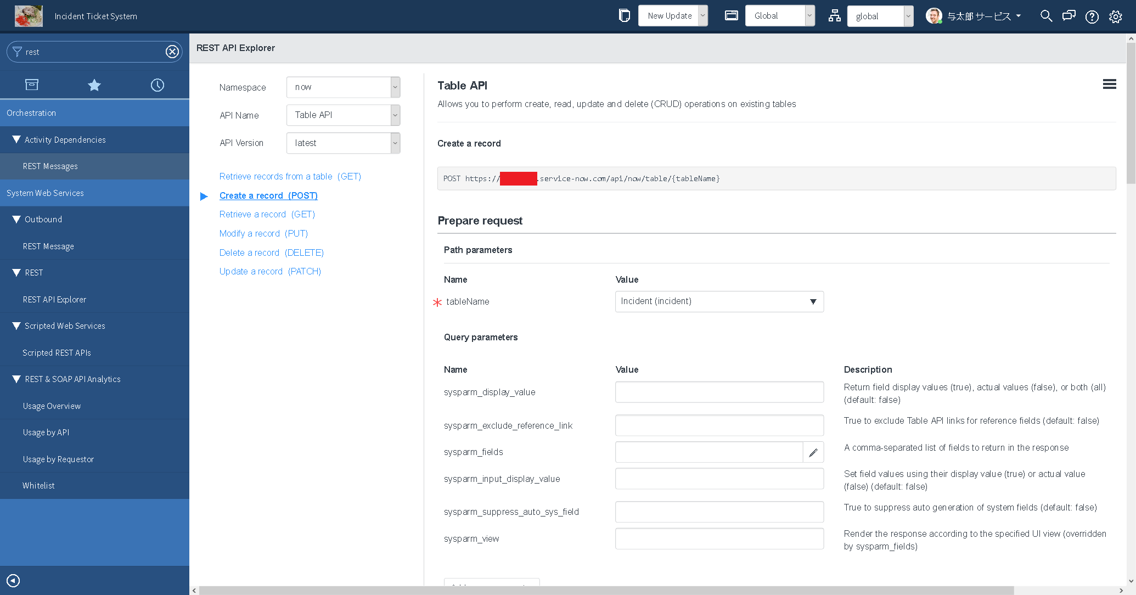The height and width of the screenshot is (595, 1136).
Task: Open the history clock tab in navigator
Action: point(158,85)
